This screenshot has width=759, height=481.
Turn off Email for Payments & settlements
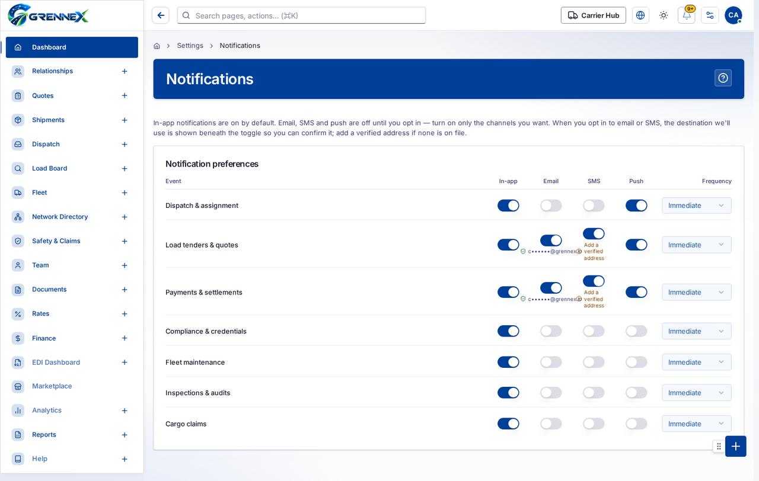click(551, 288)
